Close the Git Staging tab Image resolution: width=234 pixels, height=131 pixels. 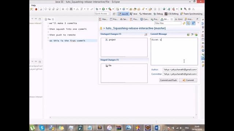[x=172, y=19]
